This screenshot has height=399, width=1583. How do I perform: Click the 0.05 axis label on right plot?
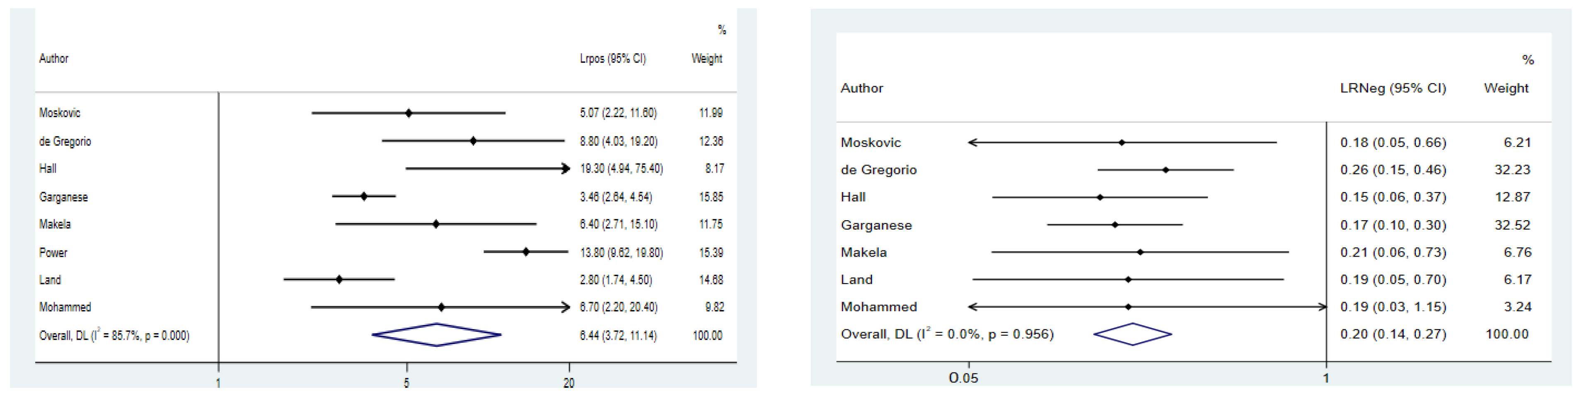[x=963, y=378]
